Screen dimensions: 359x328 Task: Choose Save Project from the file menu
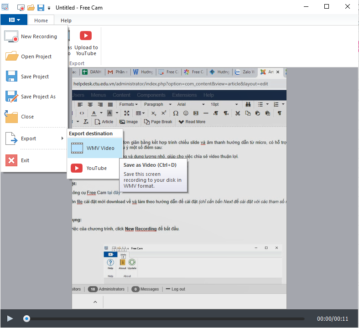(34, 77)
